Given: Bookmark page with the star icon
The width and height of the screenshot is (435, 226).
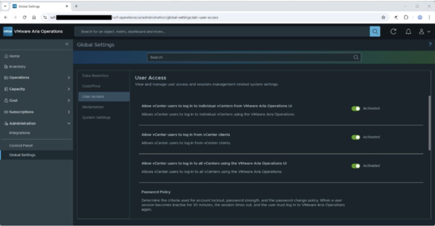Looking at the screenshot, I should 383,17.
